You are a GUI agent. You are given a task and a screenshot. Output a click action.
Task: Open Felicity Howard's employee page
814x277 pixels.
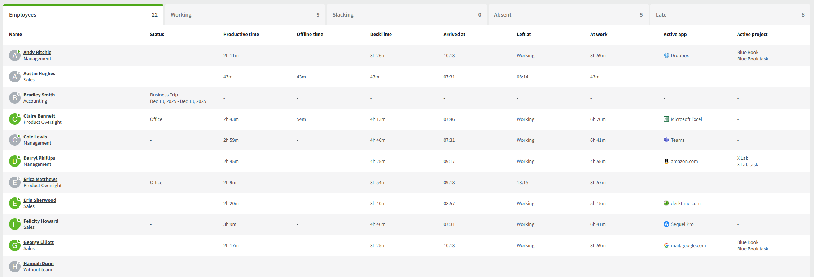41,221
